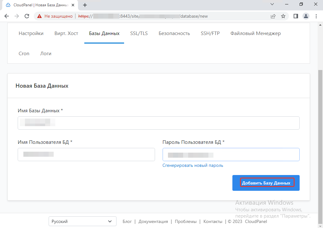Open the Файловый Менеджер tab
The image size is (323, 228).
point(255,33)
